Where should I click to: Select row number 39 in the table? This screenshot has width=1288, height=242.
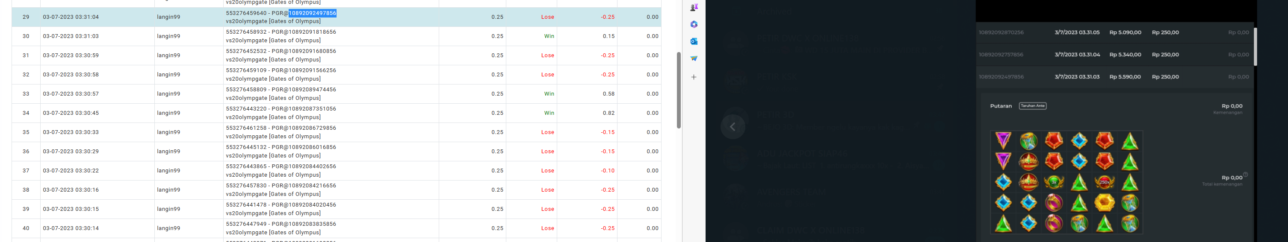(x=26, y=209)
